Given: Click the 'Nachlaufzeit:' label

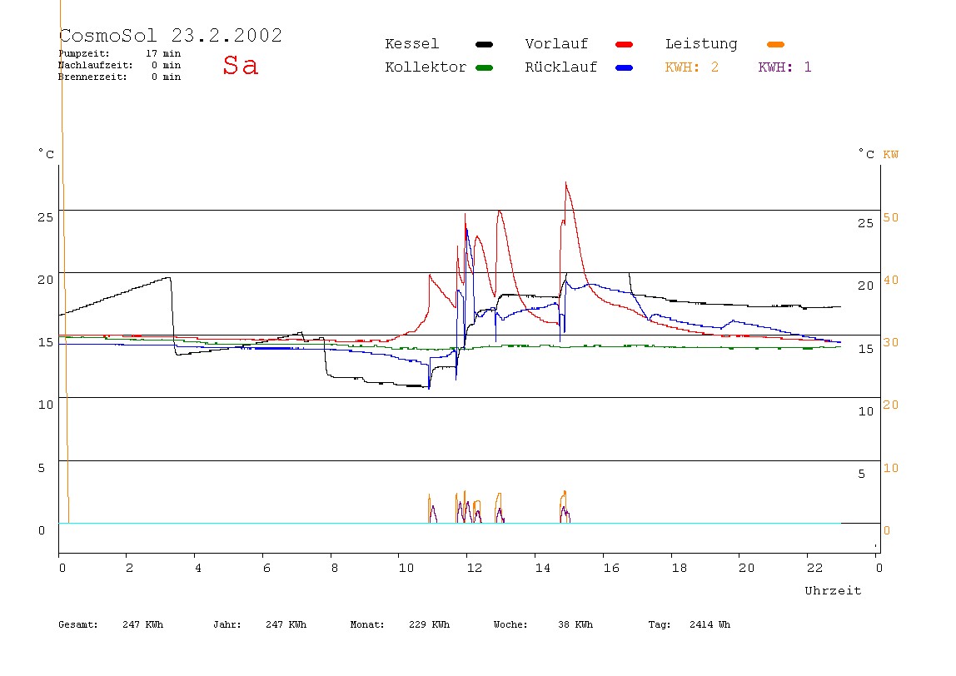Looking at the screenshot, I should click(95, 65).
